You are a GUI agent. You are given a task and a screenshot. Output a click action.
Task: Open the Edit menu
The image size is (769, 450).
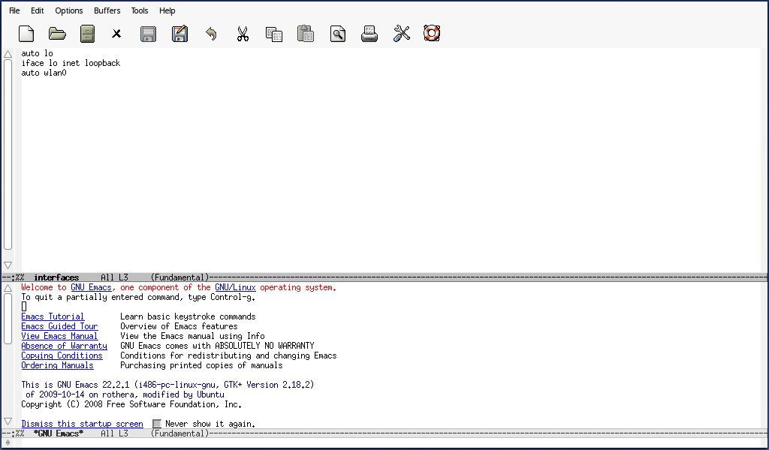[38, 10]
